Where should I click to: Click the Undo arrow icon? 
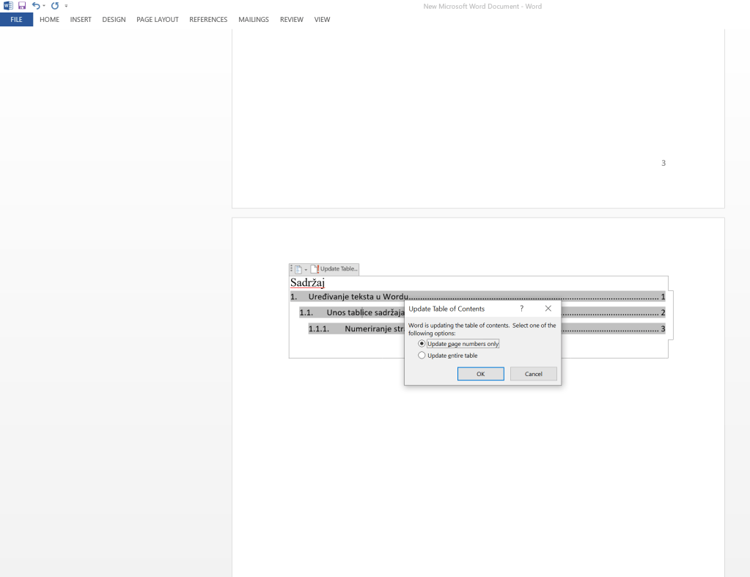tap(35, 6)
